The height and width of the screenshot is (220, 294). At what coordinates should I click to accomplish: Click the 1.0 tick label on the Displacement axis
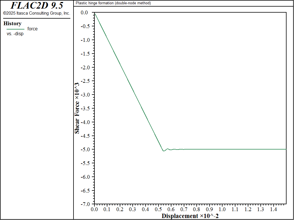tap(222, 209)
